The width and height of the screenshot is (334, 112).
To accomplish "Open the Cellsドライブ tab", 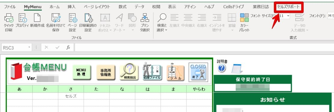I will [x=234, y=7].
